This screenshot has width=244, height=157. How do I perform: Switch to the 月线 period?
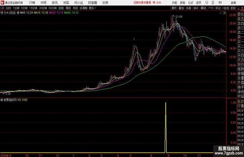tap(75, 8)
